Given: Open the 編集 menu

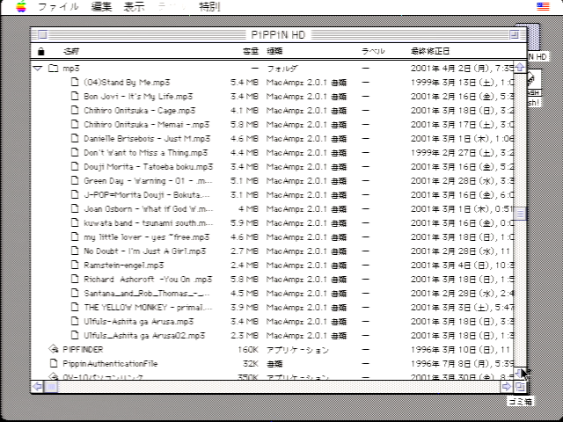Looking at the screenshot, I should (101, 7).
